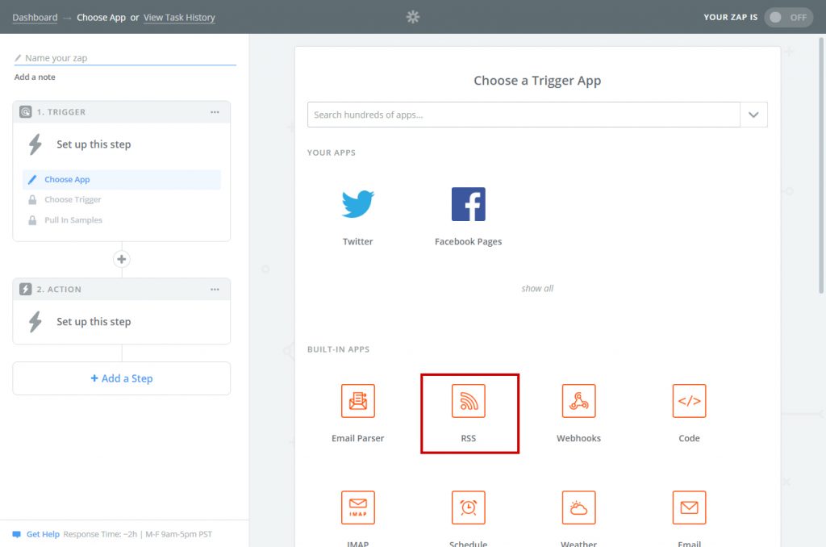Click the Add a Step button
Image resolution: width=826 pixels, height=547 pixels.
[122, 378]
